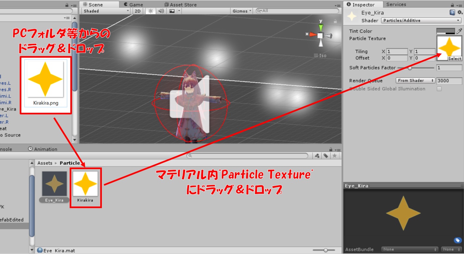This screenshot has width=464, height=254.
Task: Open the material settings gear menu
Action: pos(459,12)
